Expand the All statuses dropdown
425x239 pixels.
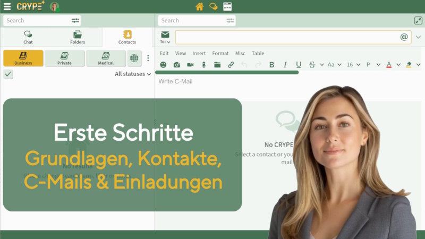pos(133,74)
